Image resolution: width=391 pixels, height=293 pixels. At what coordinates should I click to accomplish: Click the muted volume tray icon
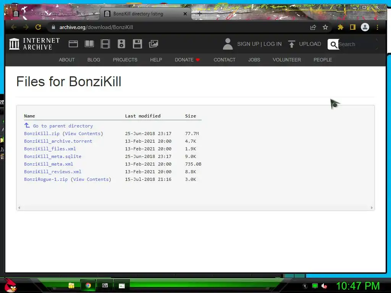pos(324,286)
